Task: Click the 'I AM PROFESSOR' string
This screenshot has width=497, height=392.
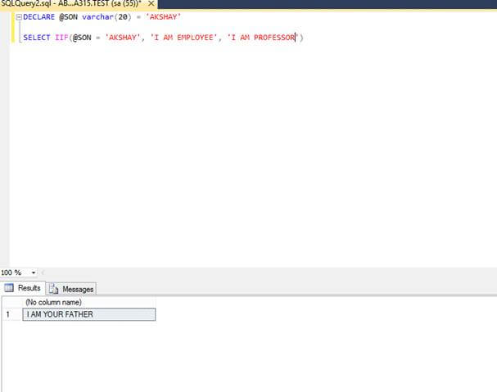Action: click(x=263, y=38)
